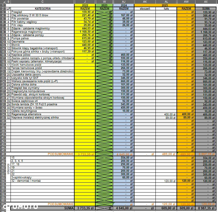The image size is (218, 212).
Task: Click the 2025 merged header cell
Action: (x=165, y=5)
